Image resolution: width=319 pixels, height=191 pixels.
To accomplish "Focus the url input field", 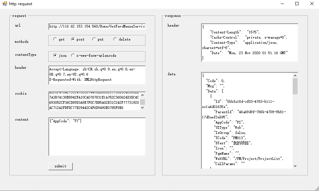I will (97, 27).
